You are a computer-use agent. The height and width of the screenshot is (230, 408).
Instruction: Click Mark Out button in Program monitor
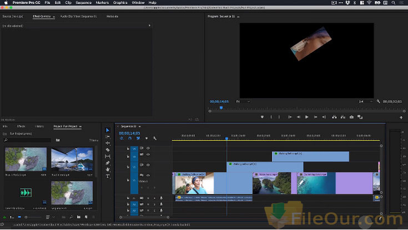[x=279, y=117]
